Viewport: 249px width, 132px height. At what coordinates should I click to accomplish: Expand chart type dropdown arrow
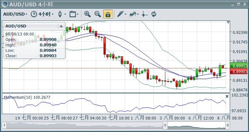coord(65,14)
